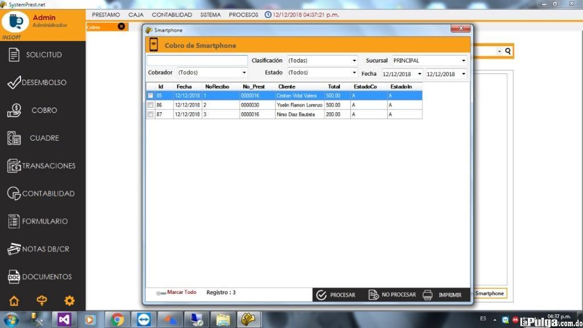Open the Desembolso sidebar section

[43, 83]
